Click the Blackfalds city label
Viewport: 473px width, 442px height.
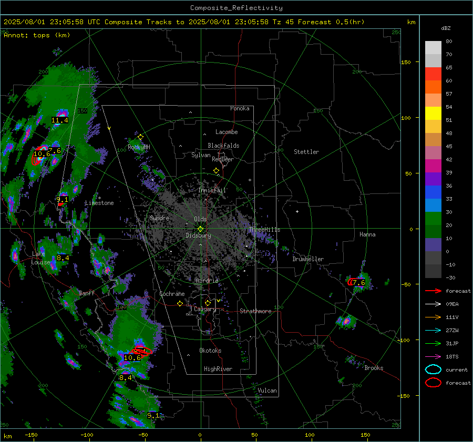[223, 146]
